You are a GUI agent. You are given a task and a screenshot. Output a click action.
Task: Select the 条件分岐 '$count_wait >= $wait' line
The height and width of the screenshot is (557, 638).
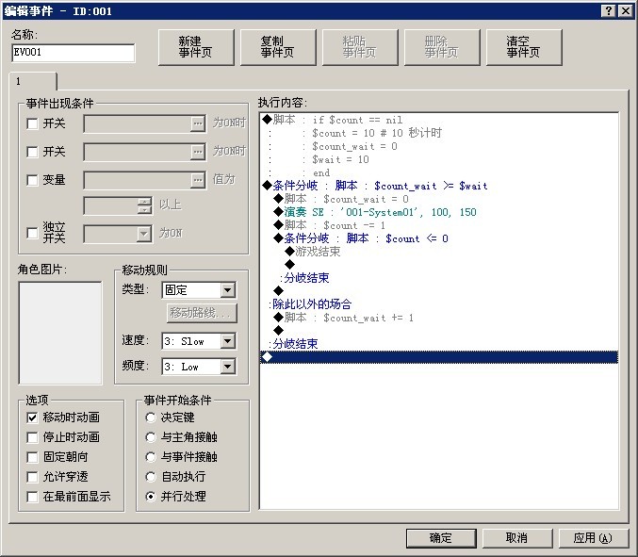(439, 186)
